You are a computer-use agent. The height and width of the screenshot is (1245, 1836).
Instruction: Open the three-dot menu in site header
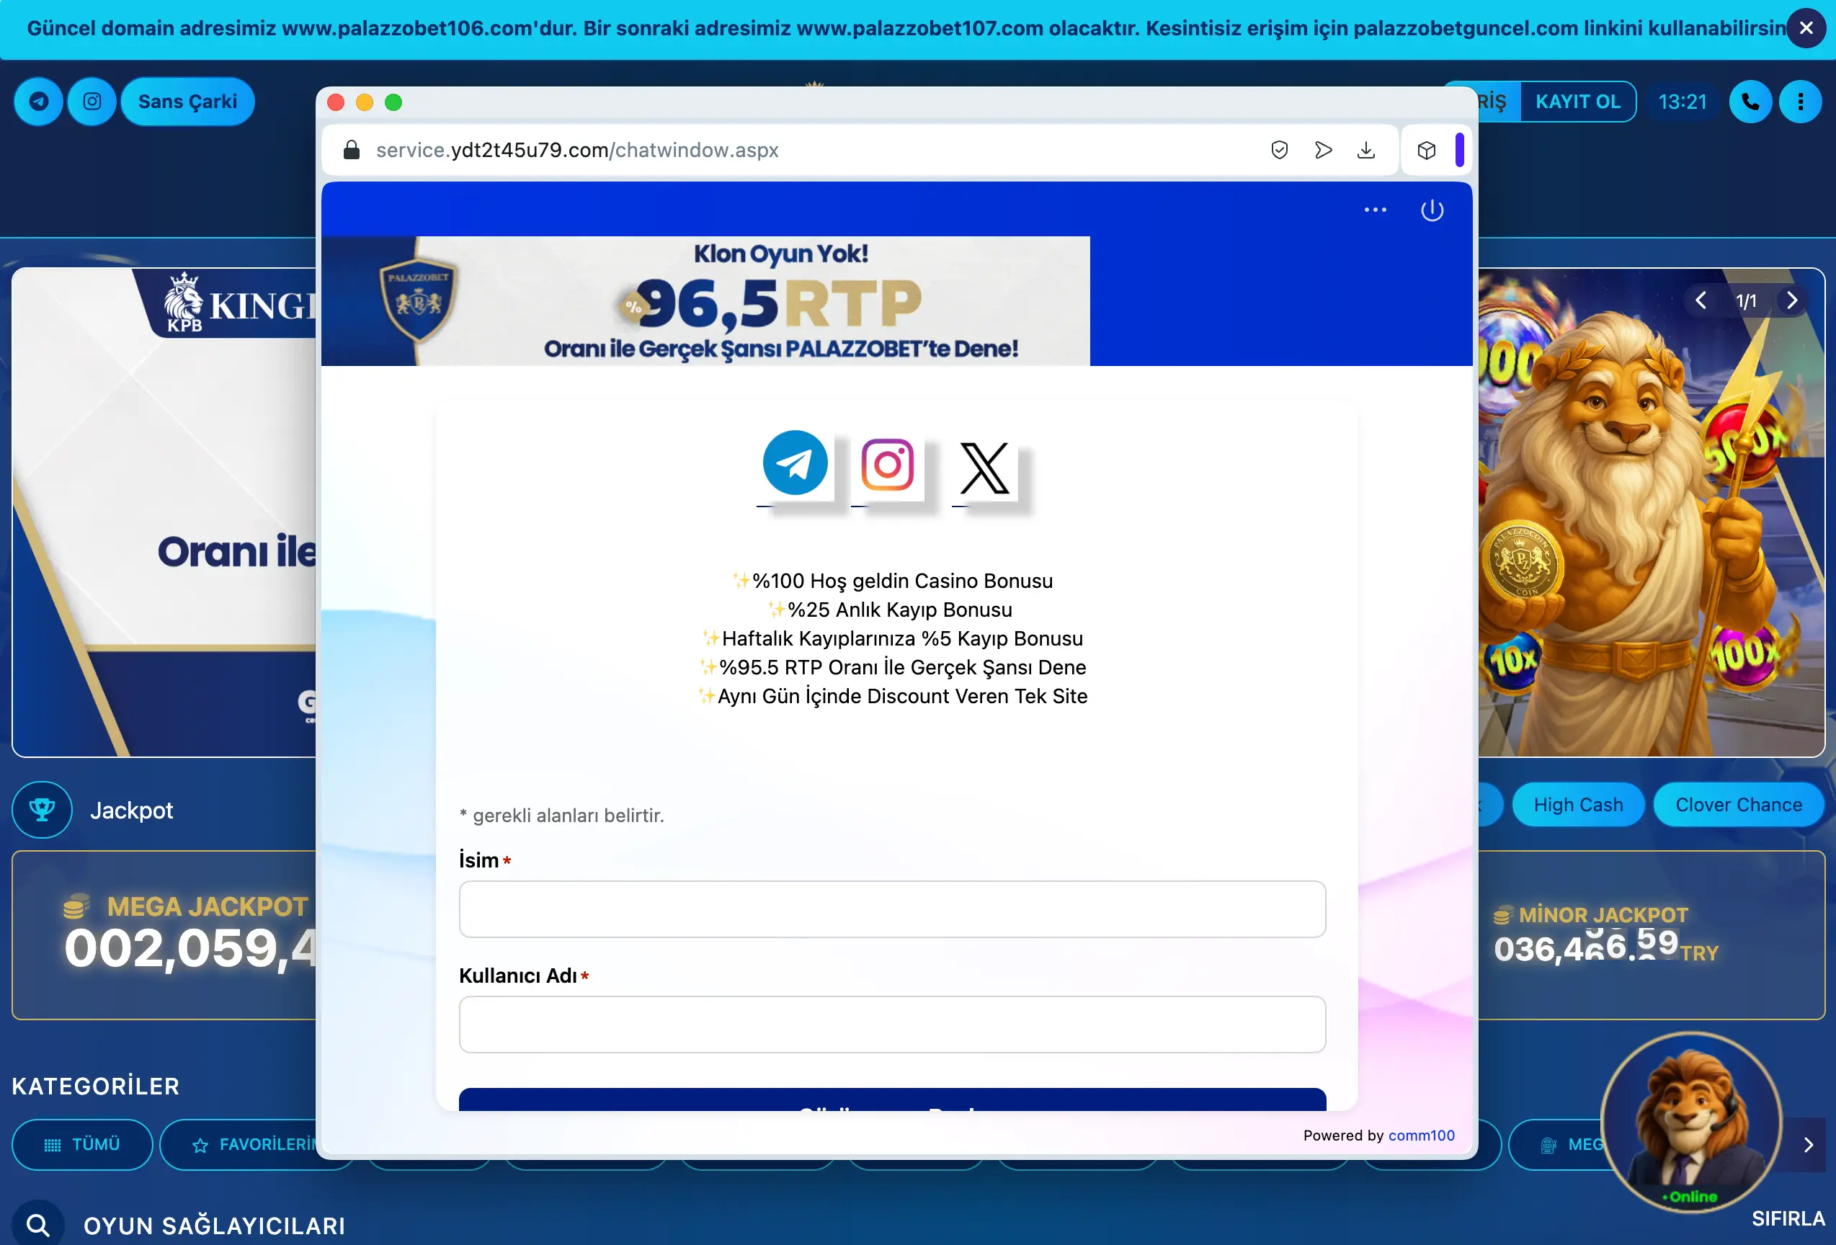(x=1801, y=102)
